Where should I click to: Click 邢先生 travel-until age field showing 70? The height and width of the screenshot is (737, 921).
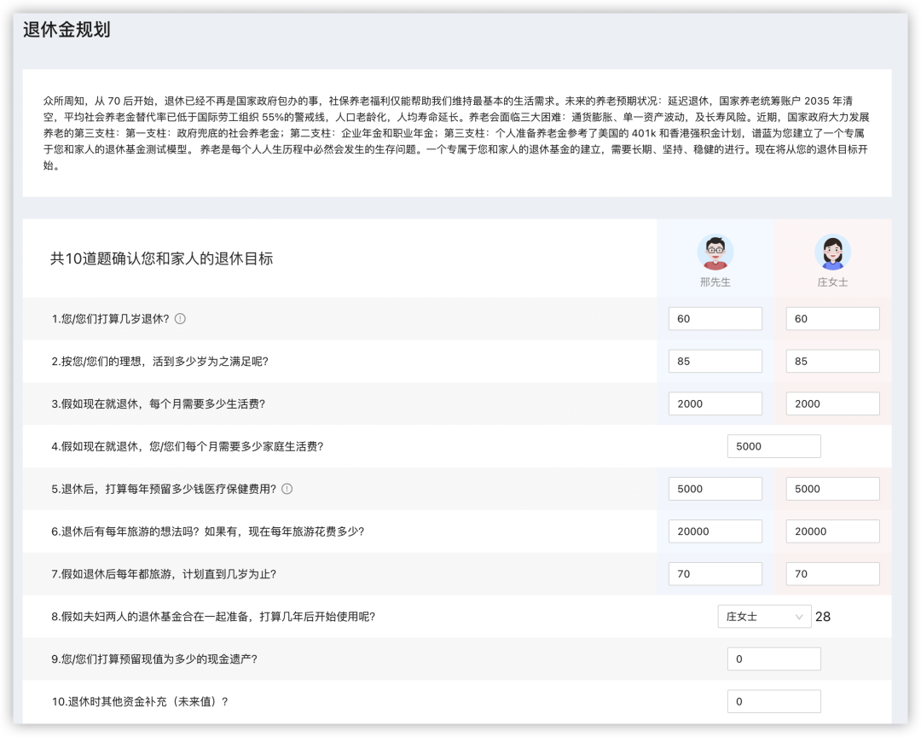(715, 574)
